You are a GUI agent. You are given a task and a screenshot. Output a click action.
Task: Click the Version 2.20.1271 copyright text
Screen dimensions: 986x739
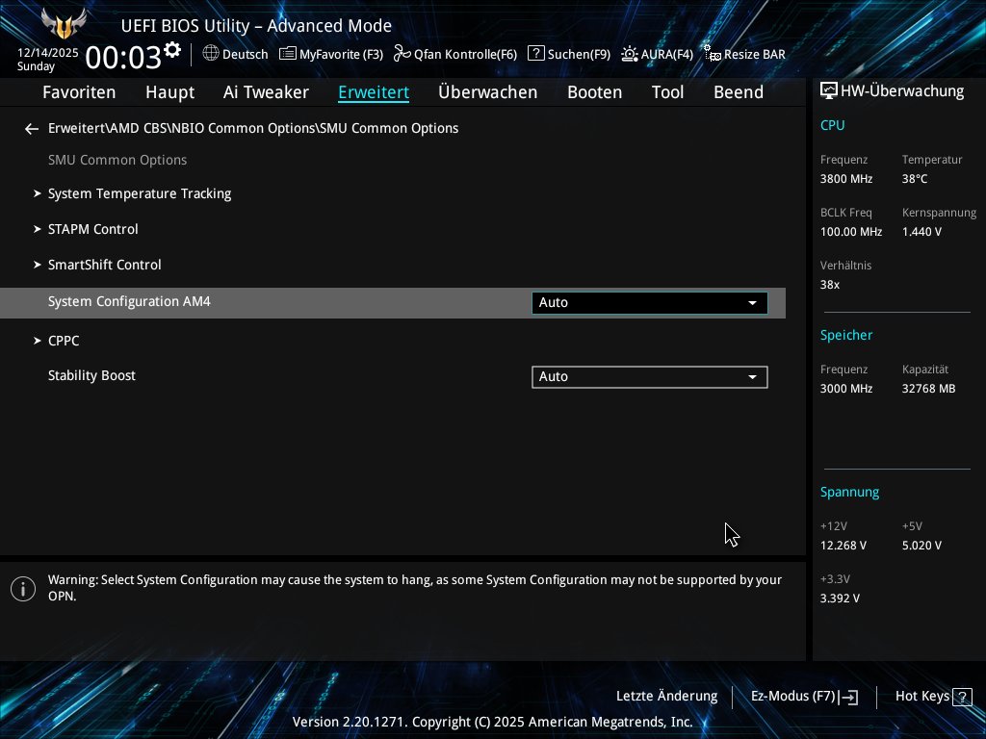click(x=492, y=722)
